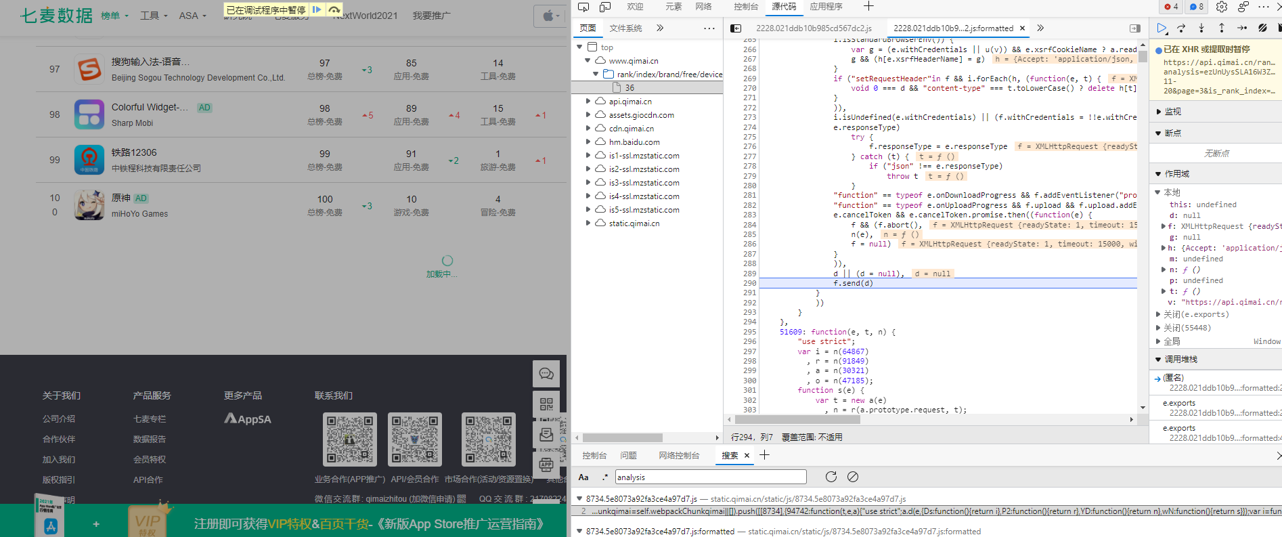Collapse the first 8734.5e8073a92fa3ce4a97d7.js search result
This screenshot has height=537, width=1282.
579,498
